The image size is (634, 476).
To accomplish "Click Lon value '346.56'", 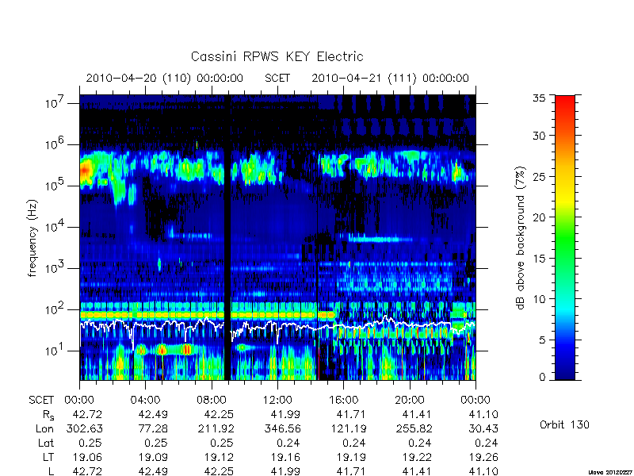I will point(281,428).
